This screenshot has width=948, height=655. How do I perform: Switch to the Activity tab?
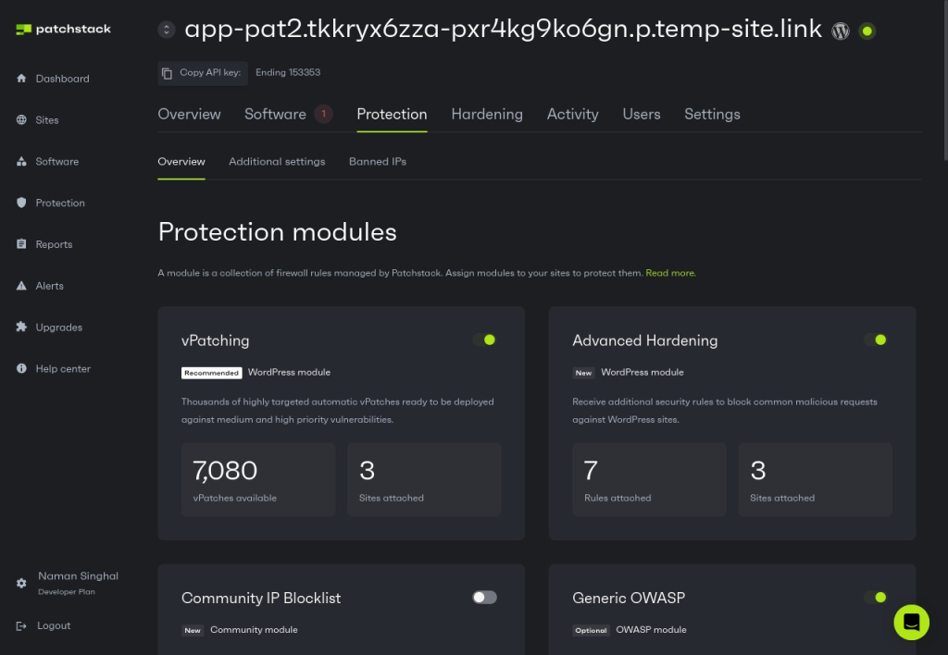pyautogui.click(x=572, y=114)
